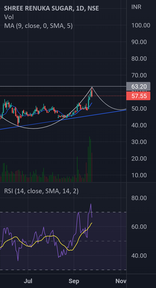Click the 100.00 price axis value
This screenshot has width=156, height=288.
pyautogui.click(x=141, y=25)
